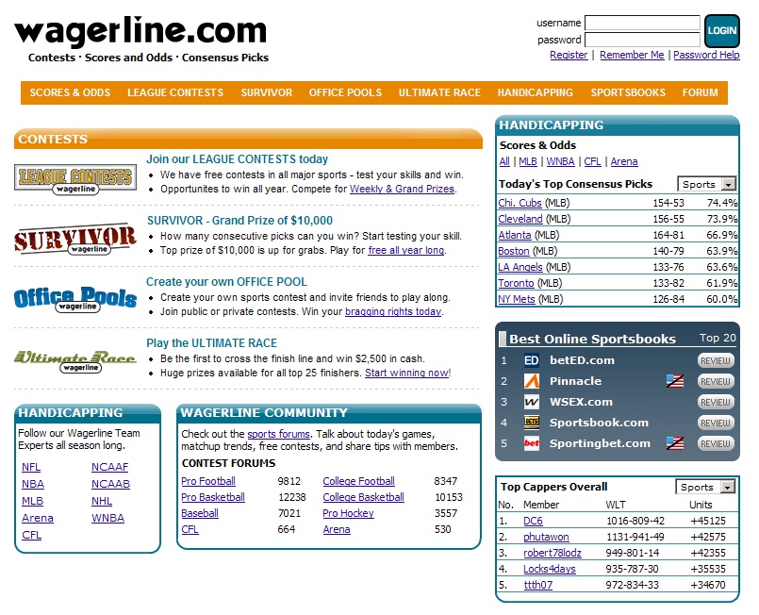Click the REVIEW button for betED.com
Screen dimensions: 759x615
716,360
